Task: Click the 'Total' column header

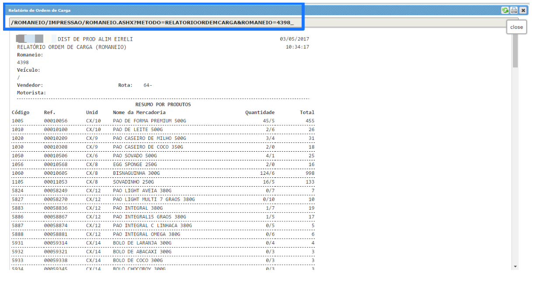Action: [x=307, y=112]
